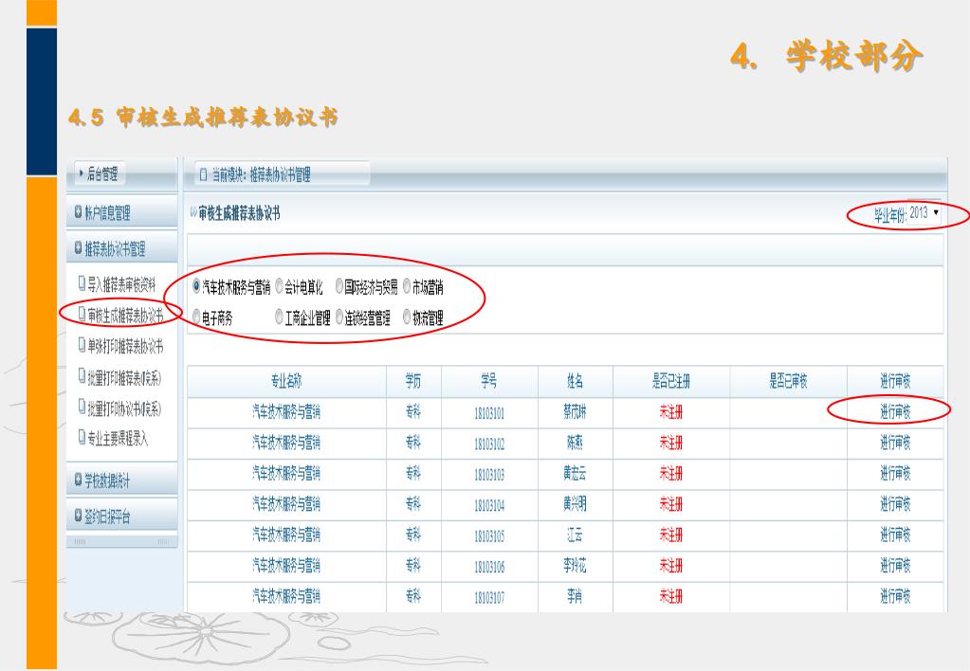
Task: Expand the 签约日报平台 sidebar section
Action: 122,516
